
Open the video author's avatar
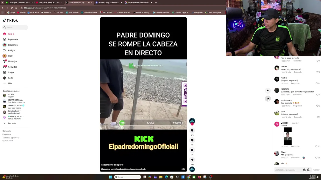tap(192, 121)
